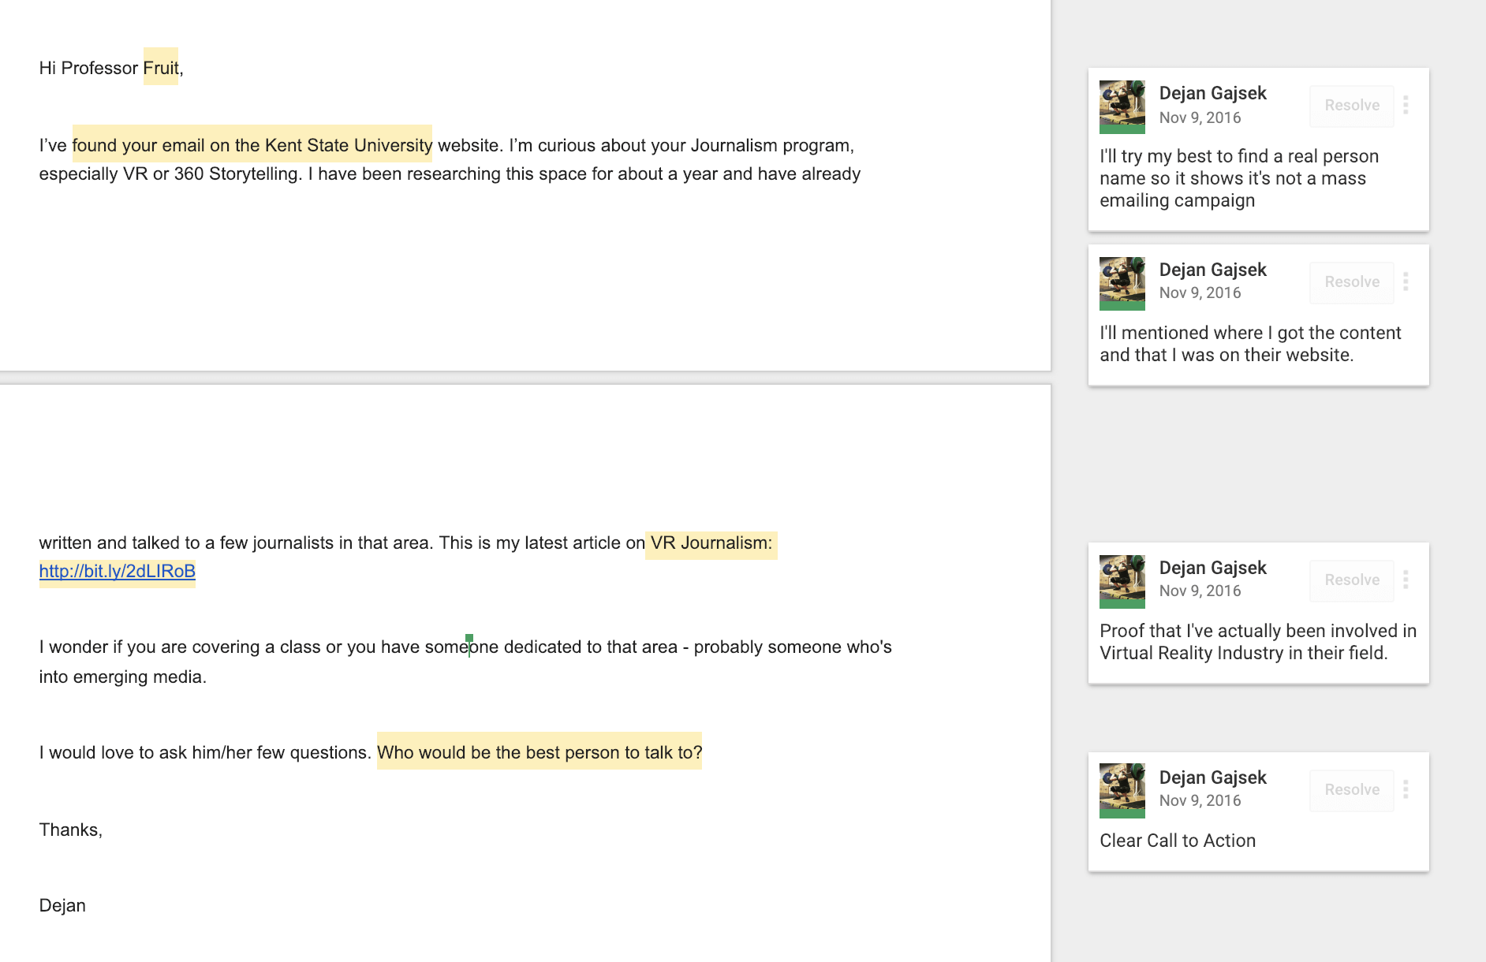Image resolution: width=1486 pixels, height=962 pixels.
Task: Resolve the Virtual Reality Industry proof comment
Action: tap(1352, 580)
